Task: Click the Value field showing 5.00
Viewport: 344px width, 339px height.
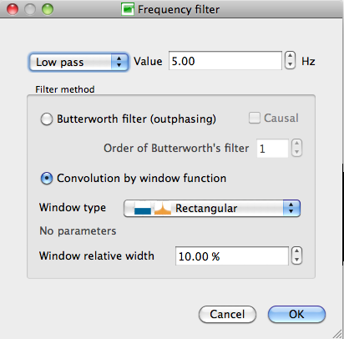Action: (225, 61)
